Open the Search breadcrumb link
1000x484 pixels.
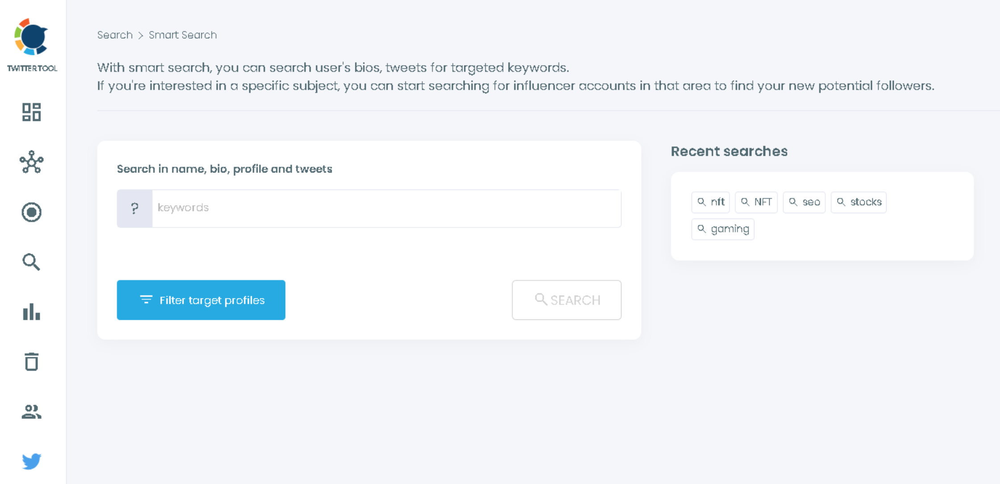[114, 35]
